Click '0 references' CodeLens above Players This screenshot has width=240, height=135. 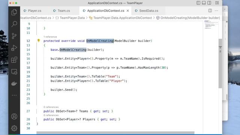[51, 115]
